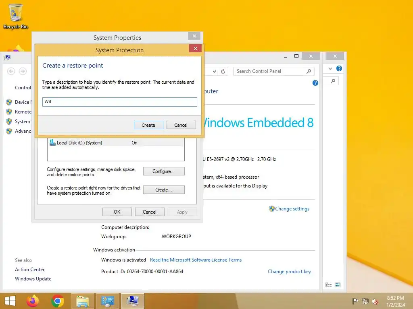Click the Control Panel Home link
The height and width of the screenshot is (309, 413).
click(23, 87)
